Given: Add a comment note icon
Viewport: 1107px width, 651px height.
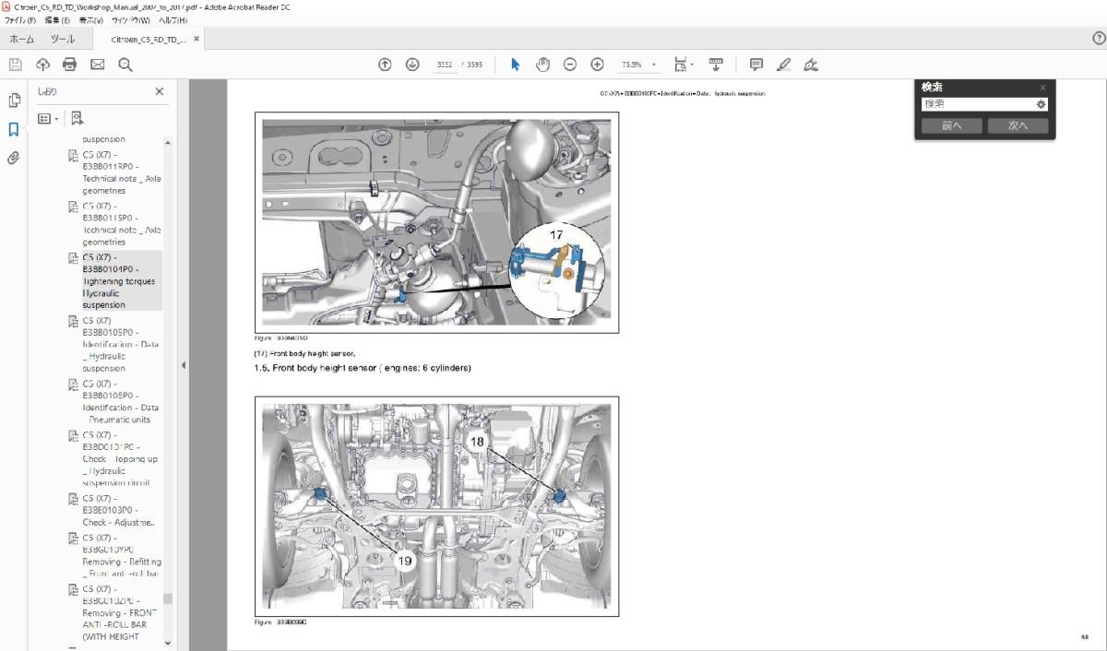Looking at the screenshot, I should click(756, 65).
